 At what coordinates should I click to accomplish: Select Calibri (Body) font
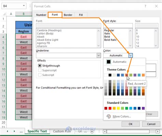click(x=45, y=33)
